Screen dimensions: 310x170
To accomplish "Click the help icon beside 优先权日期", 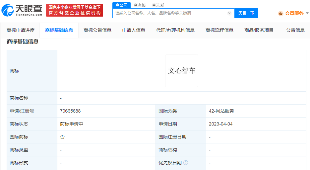I will click(186, 163).
